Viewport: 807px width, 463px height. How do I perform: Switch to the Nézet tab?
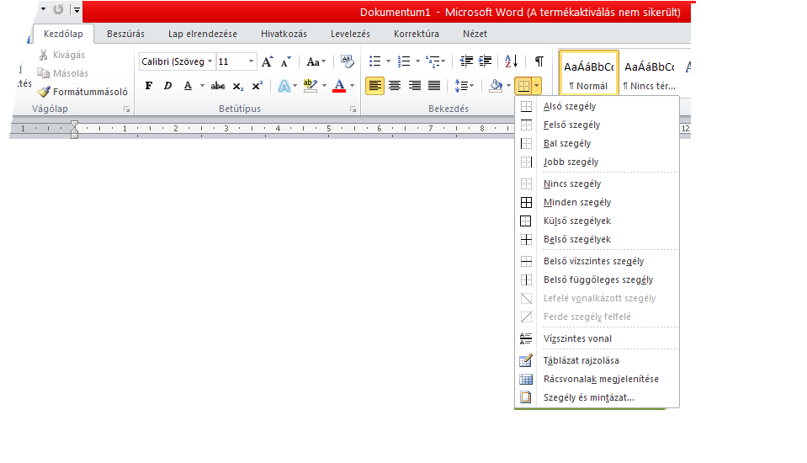click(x=475, y=34)
